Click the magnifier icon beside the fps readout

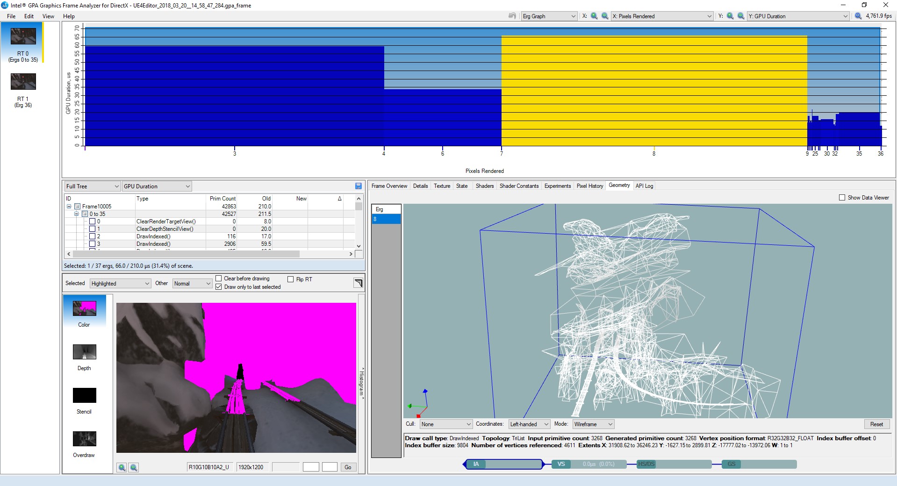(858, 16)
